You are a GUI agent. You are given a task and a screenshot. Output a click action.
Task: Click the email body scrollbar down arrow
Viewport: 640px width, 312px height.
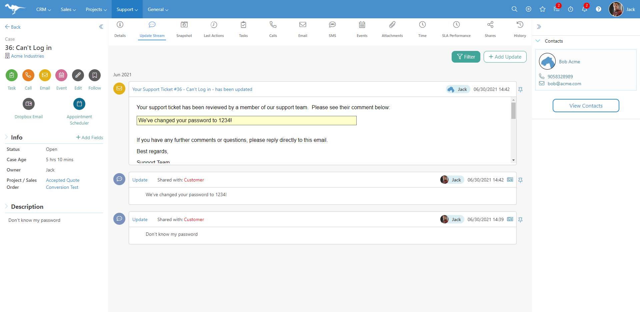pos(513,160)
